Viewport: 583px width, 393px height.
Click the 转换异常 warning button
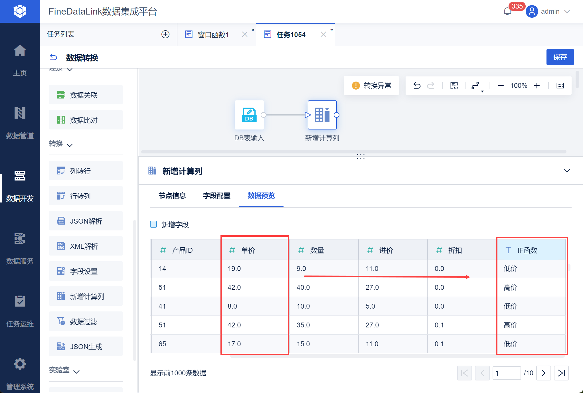point(371,86)
